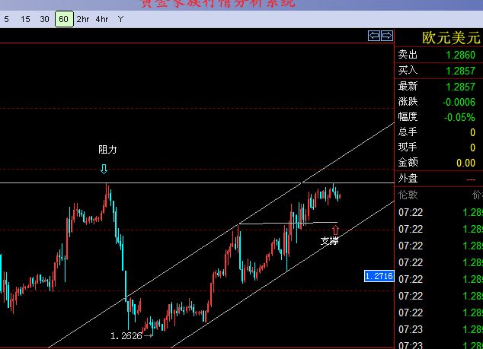Click the 幅度 value -0.05%

coord(459,117)
